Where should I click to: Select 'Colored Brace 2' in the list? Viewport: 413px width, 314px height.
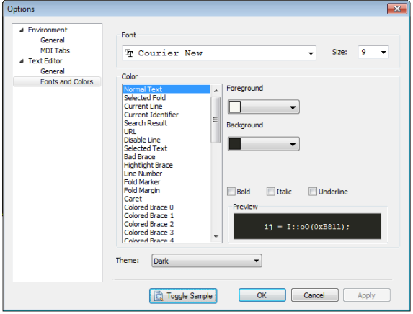[x=166, y=224]
